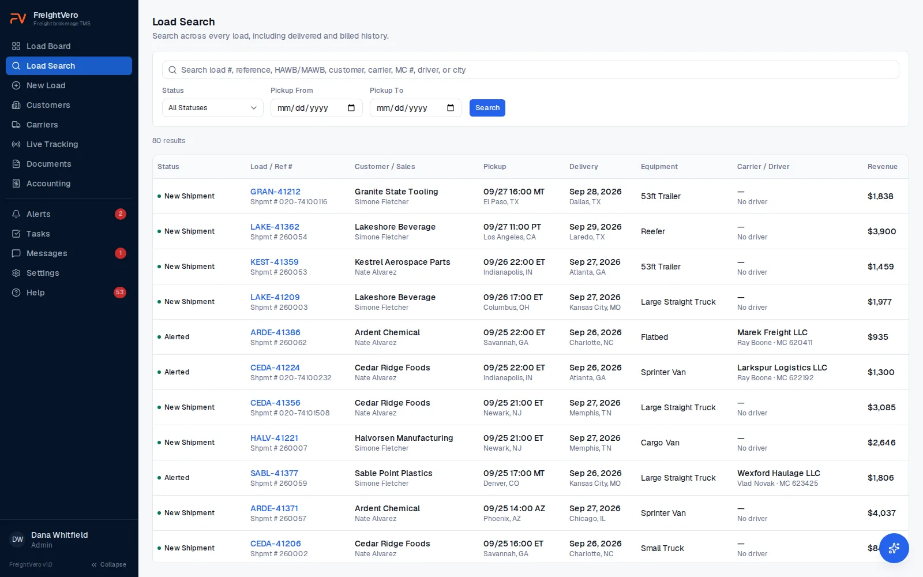Click the Messages badge showing 1
The image size is (923, 577).
coord(120,253)
